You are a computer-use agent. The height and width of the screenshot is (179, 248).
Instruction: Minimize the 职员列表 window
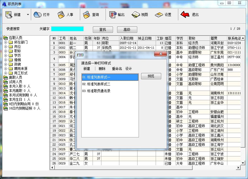pyautogui.click(x=222, y=3)
